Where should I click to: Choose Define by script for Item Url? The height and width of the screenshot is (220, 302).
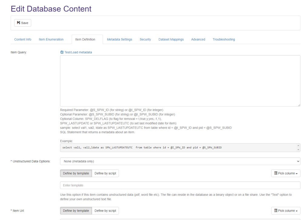pos(105,211)
